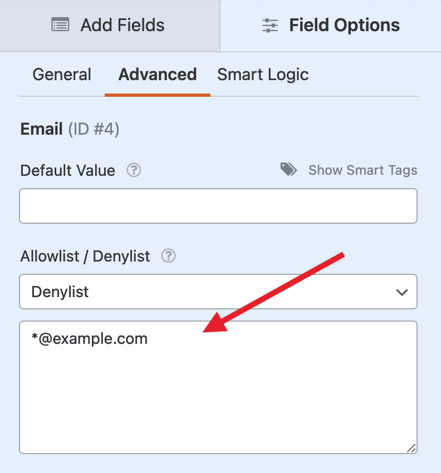Open the Denylist dropdown menu

[218, 292]
